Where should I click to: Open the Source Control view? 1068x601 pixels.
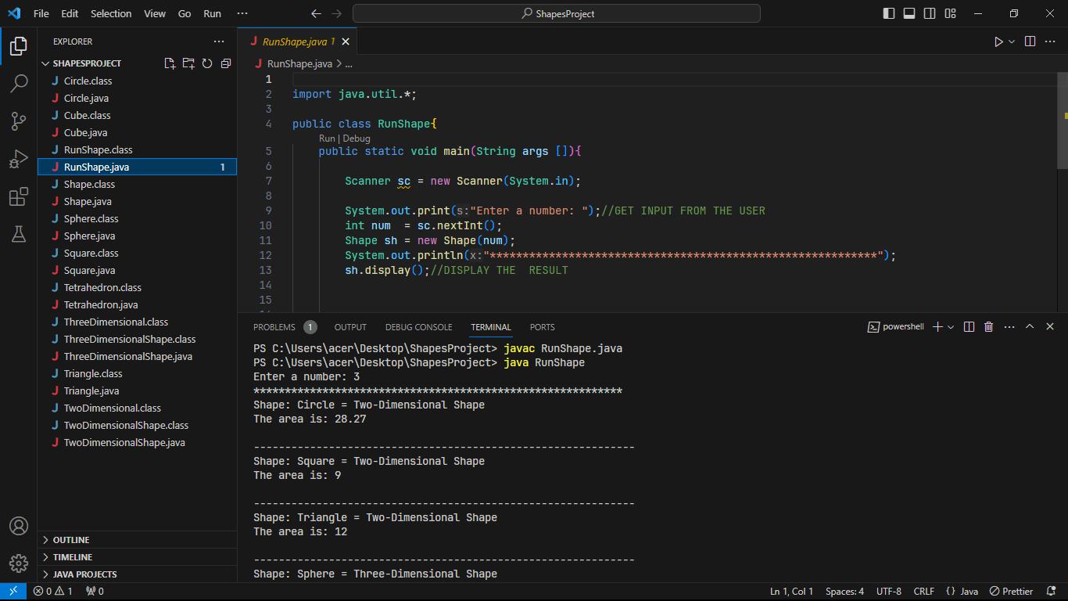[19, 121]
